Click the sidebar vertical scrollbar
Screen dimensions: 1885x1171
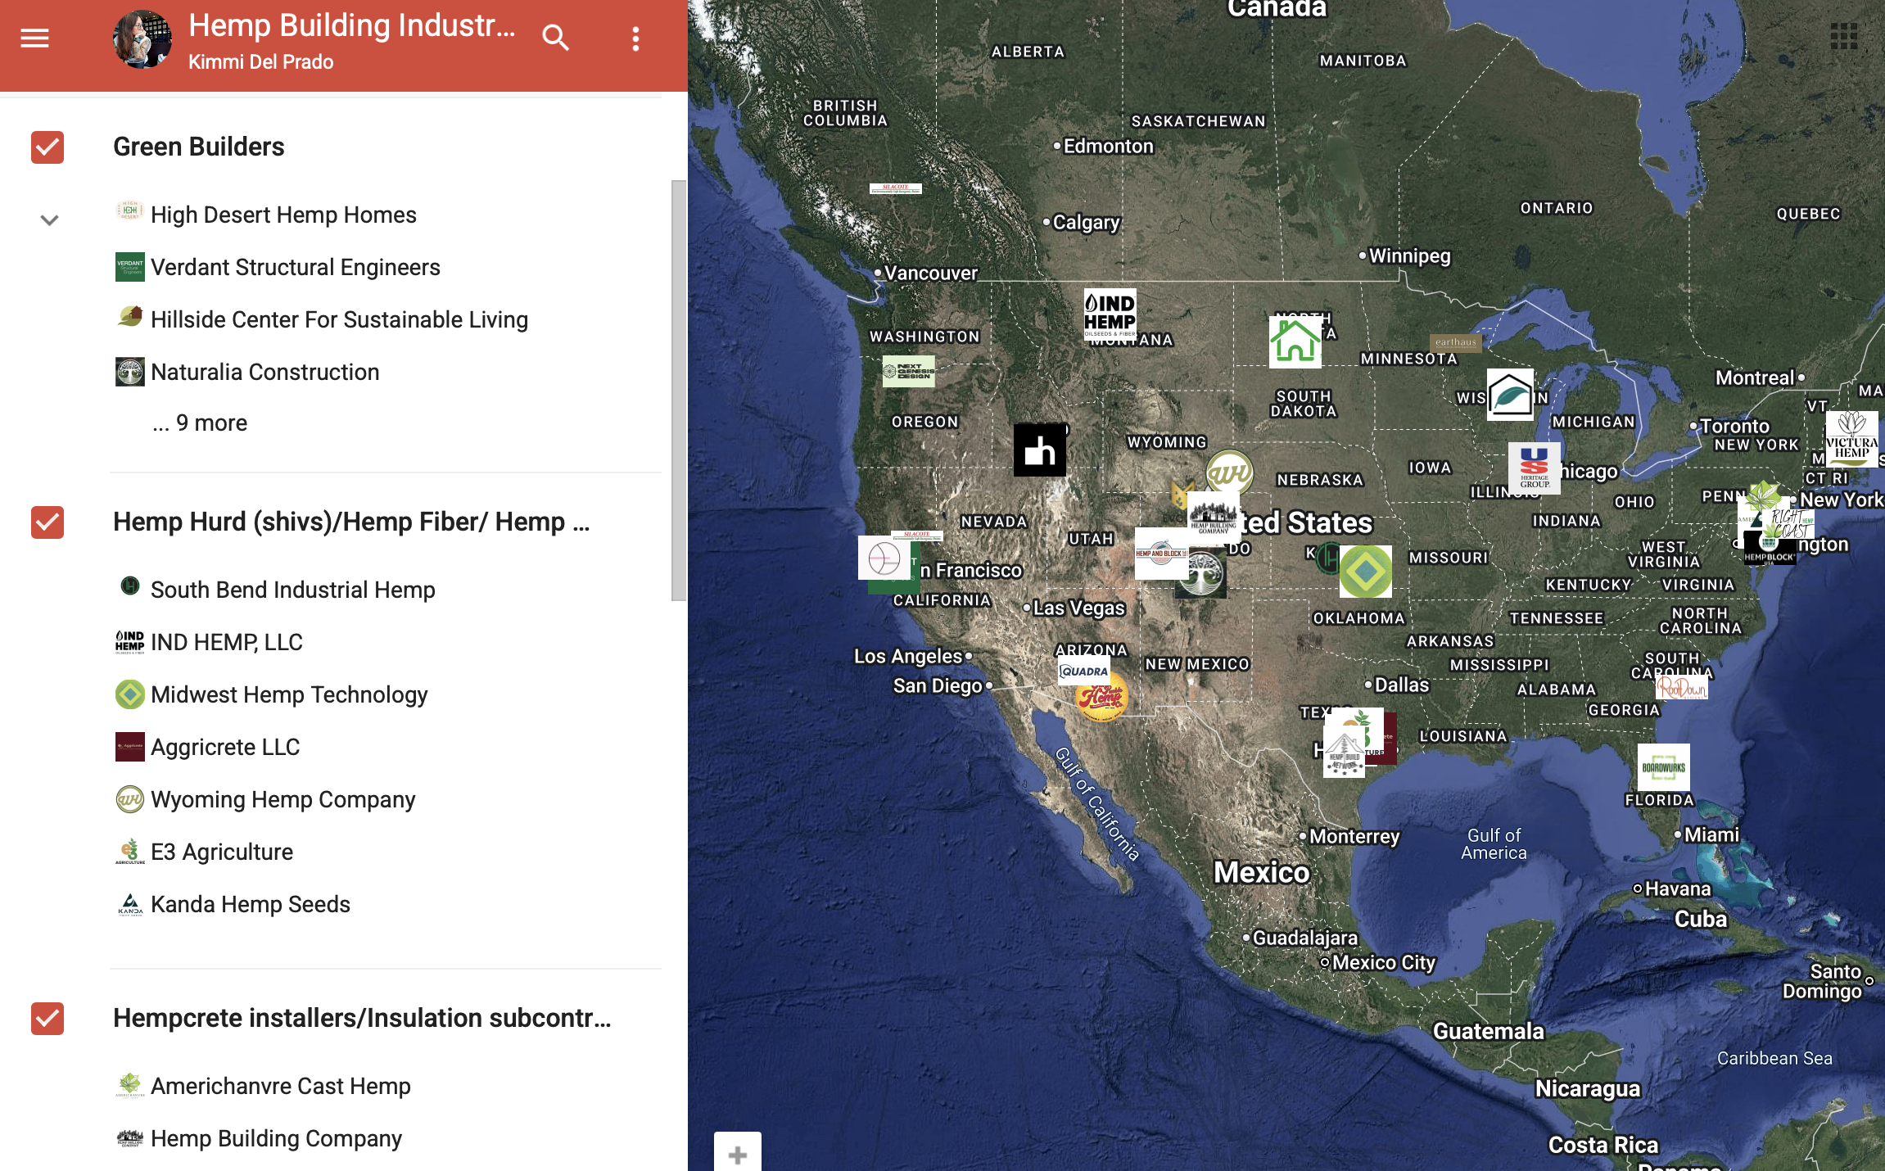pyautogui.click(x=678, y=390)
